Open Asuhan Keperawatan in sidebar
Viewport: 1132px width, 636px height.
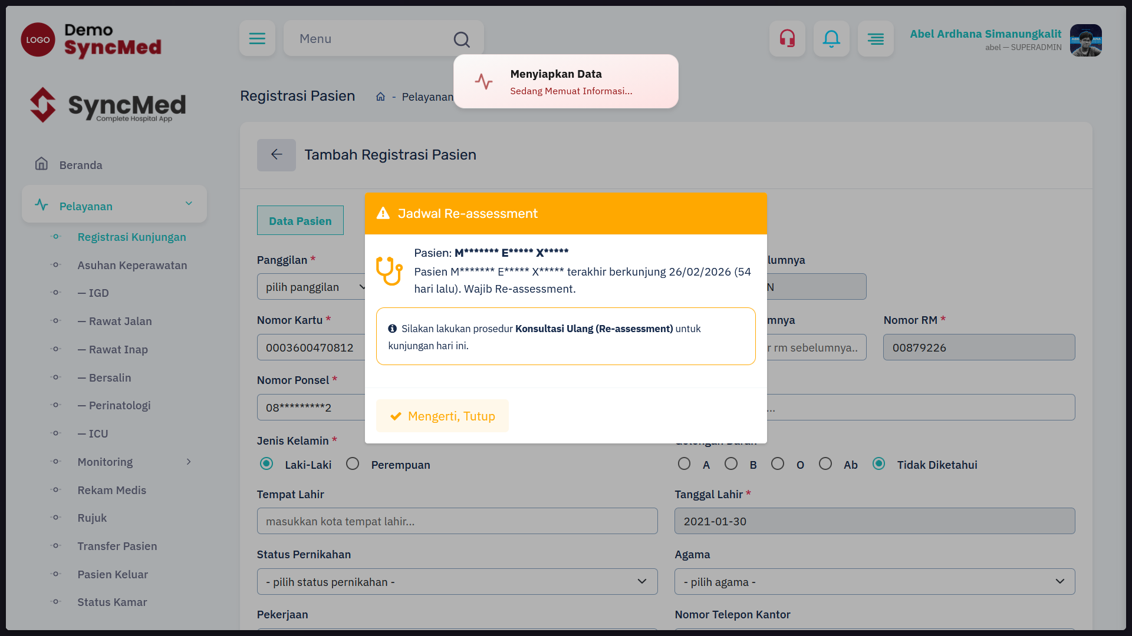coord(132,265)
